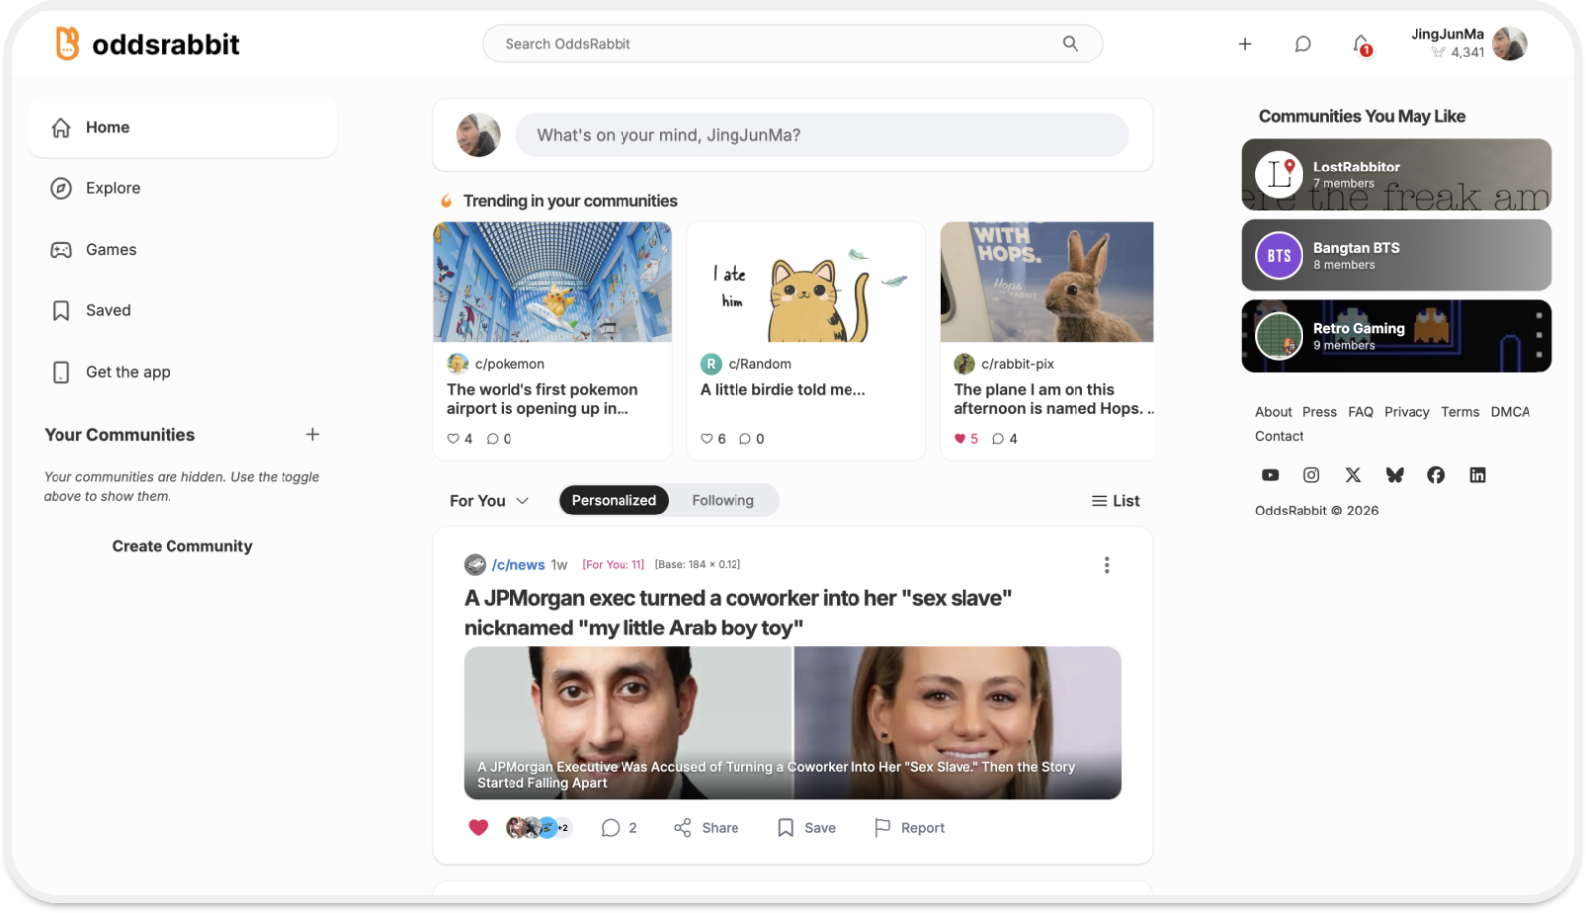This screenshot has height=913, width=1586.
Task: Open OddsRabbit YouTube page
Action: [x=1270, y=475]
